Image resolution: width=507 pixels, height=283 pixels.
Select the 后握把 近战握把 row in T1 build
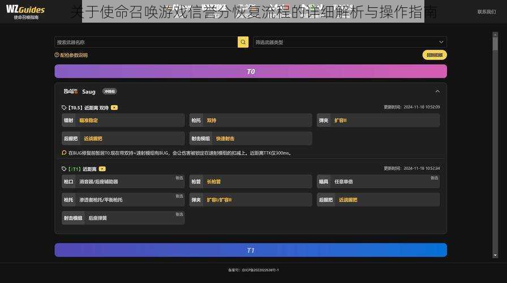[379, 200]
